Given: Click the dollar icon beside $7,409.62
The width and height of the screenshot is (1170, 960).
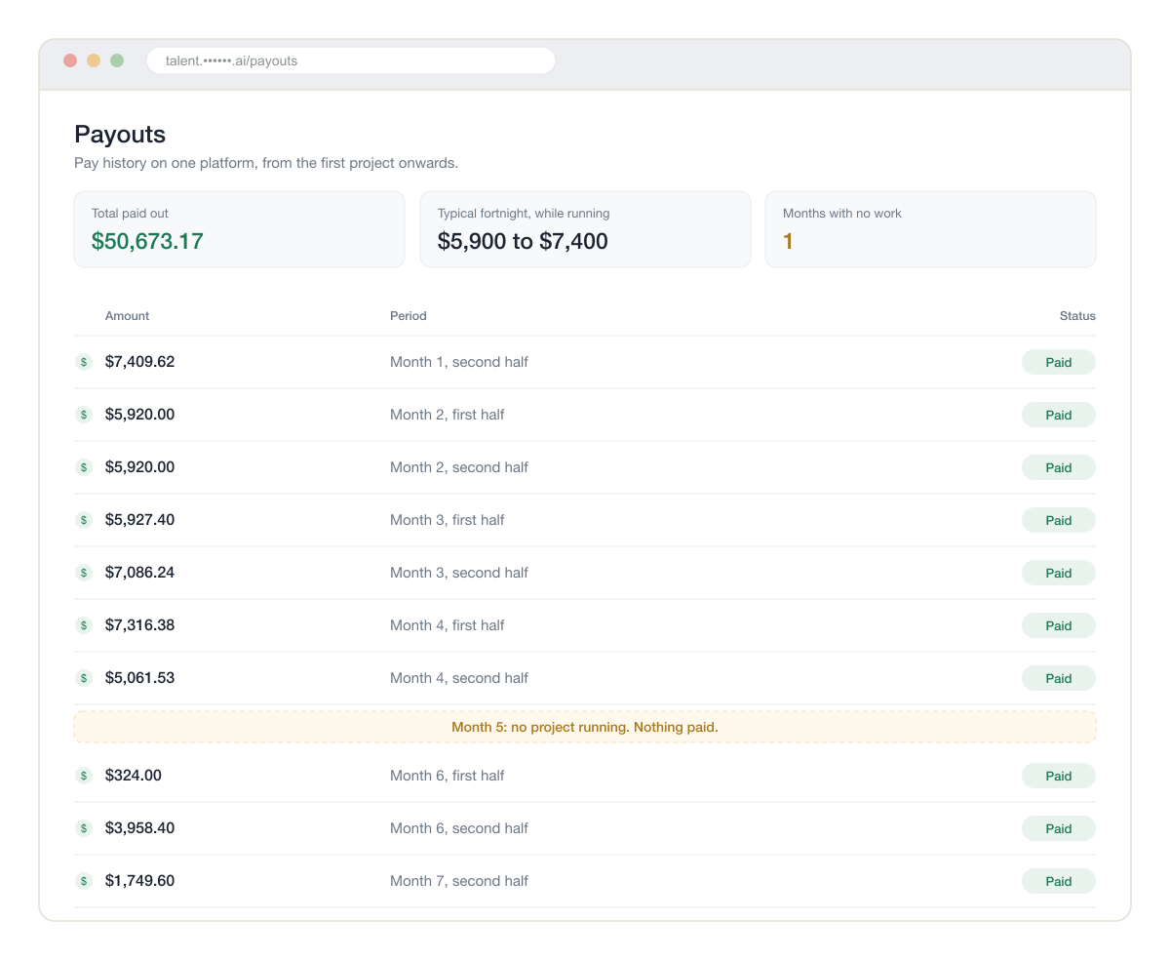Looking at the screenshot, I should tap(84, 362).
